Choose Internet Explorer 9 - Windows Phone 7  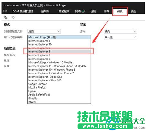(59, 73)
